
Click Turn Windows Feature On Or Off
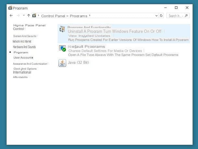coord(132,32)
